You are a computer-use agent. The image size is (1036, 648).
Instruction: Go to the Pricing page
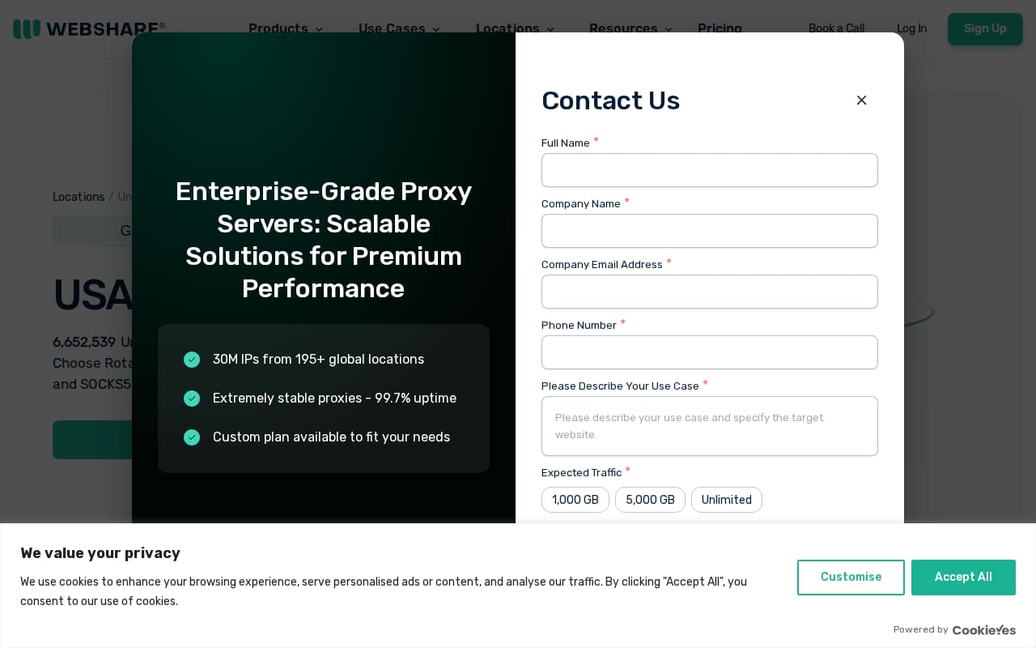coord(720,28)
